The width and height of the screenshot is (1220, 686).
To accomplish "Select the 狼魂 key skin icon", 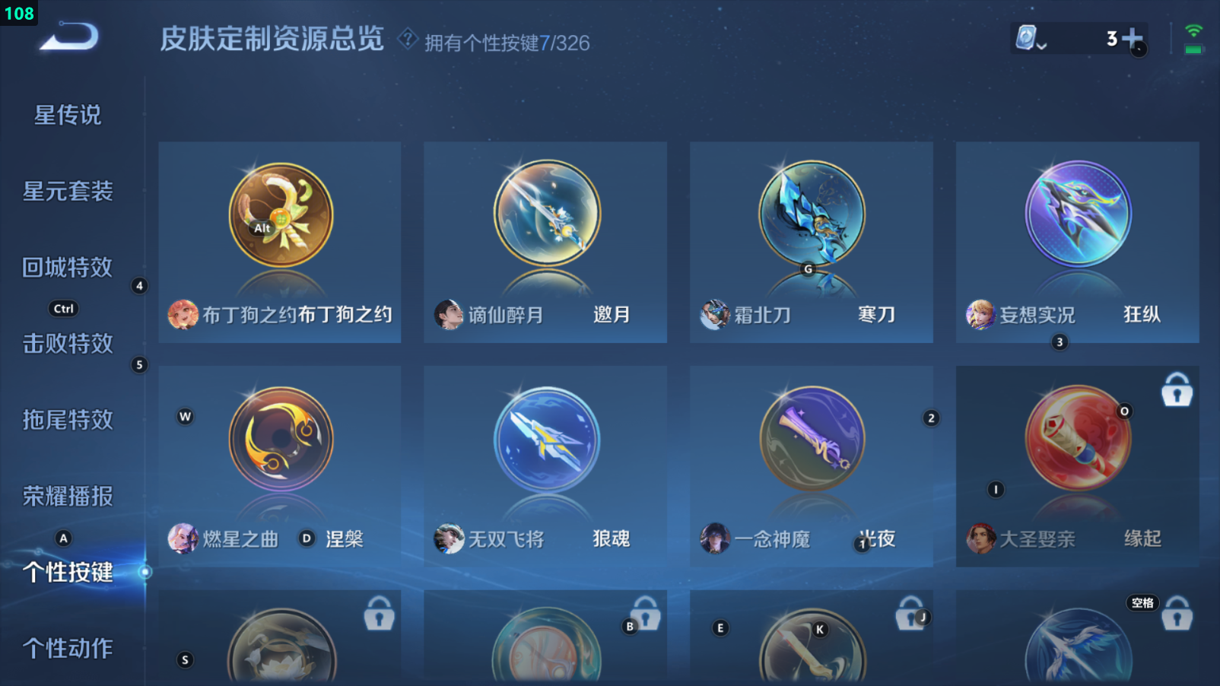I will click(546, 439).
